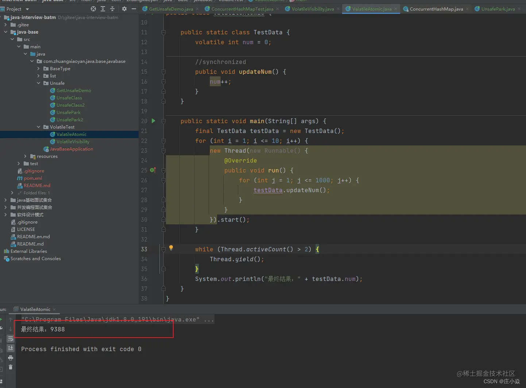Screen dimensions: 526x388
Task: Click Expand All in Project toolbar
Action: 103,9
